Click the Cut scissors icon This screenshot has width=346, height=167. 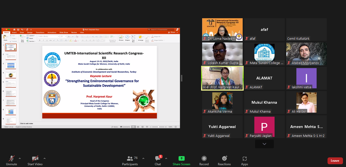tap(11, 35)
